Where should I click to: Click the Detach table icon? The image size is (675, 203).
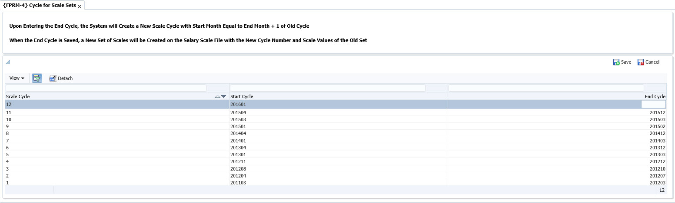coord(53,78)
